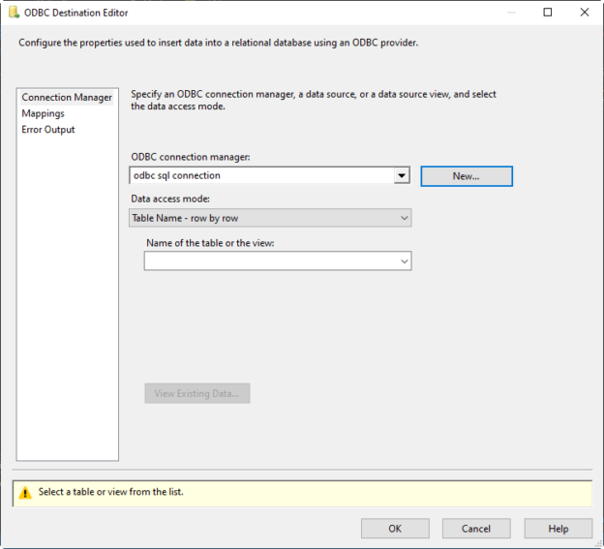Open Help for this editor

click(559, 529)
